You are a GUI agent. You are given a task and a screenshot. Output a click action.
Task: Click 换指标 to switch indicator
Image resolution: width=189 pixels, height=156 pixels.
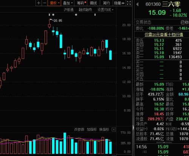pyautogui.click(x=104, y=130)
